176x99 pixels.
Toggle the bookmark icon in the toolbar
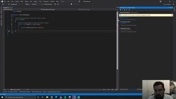pos(71,4)
